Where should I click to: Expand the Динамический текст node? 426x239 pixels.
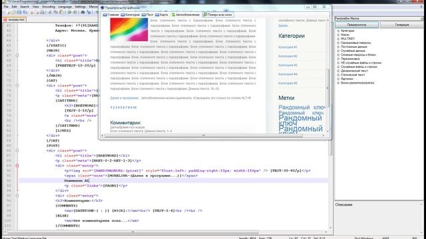(x=338, y=71)
